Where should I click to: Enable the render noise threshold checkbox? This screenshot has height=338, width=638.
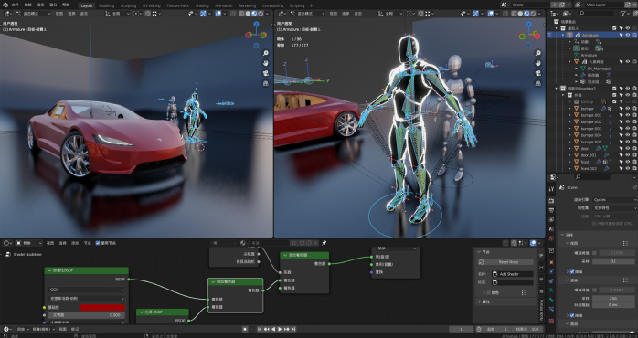pyautogui.click(x=594, y=290)
